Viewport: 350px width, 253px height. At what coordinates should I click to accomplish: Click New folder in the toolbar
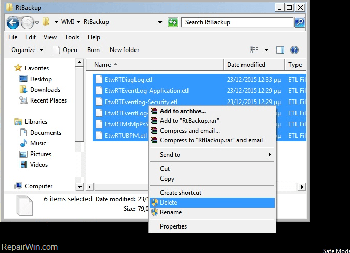(124, 50)
